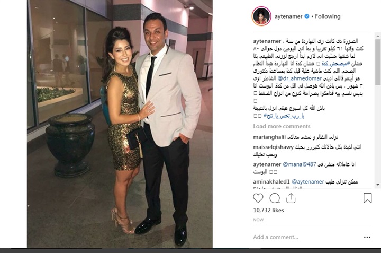Click the Add a comment field
The image size is (381, 253).
coord(306,237)
